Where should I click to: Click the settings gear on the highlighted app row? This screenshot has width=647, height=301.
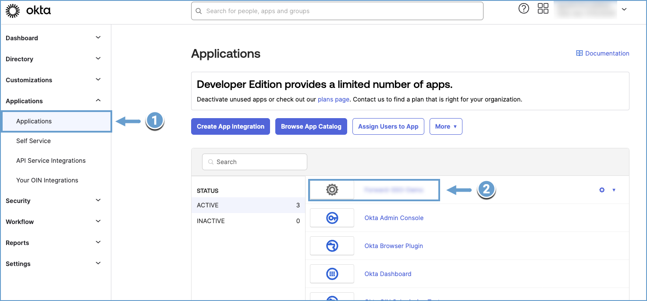pyautogui.click(x=601, y=190)
